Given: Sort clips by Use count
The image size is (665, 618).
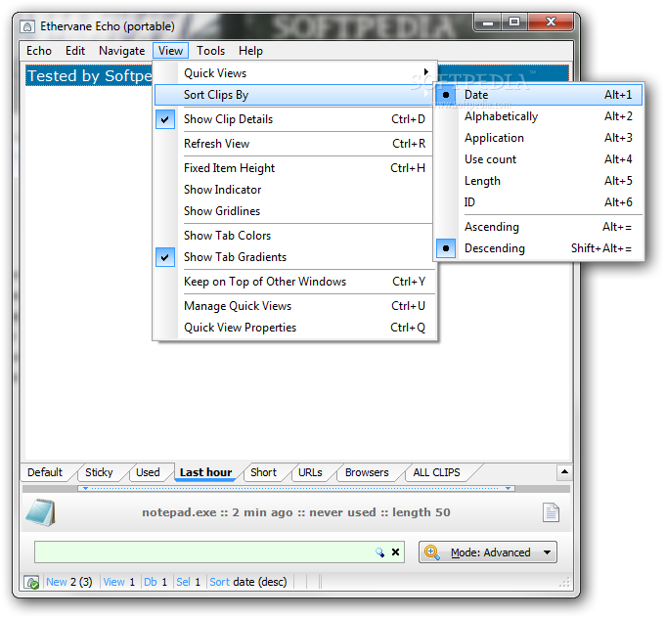Looking at the screenshot, I should coord(539,159).
